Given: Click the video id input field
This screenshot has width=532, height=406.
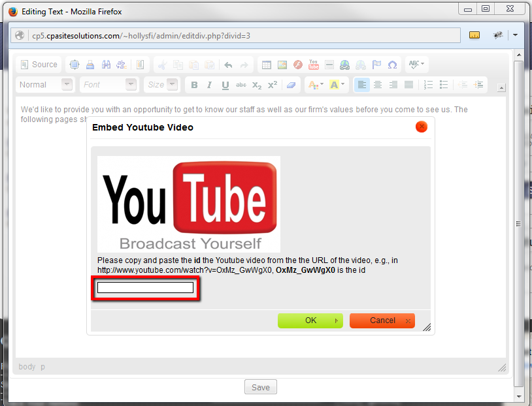Looking at the screenshot, I should (145, 287).
